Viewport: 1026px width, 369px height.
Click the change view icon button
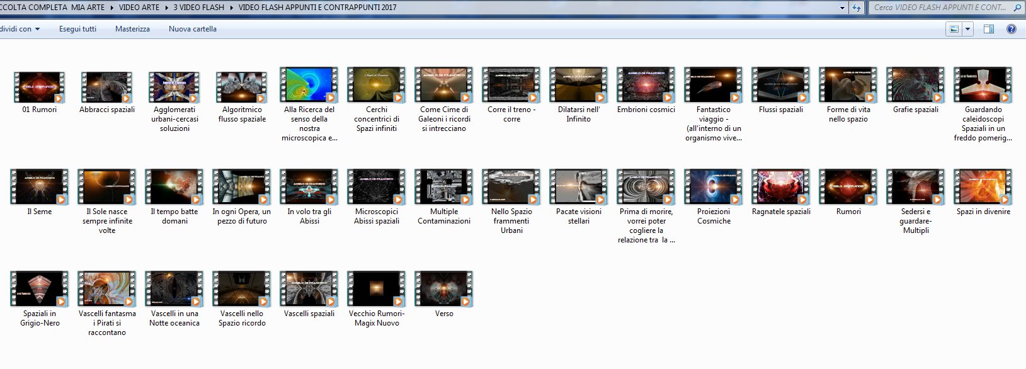[x=954, y=29]
